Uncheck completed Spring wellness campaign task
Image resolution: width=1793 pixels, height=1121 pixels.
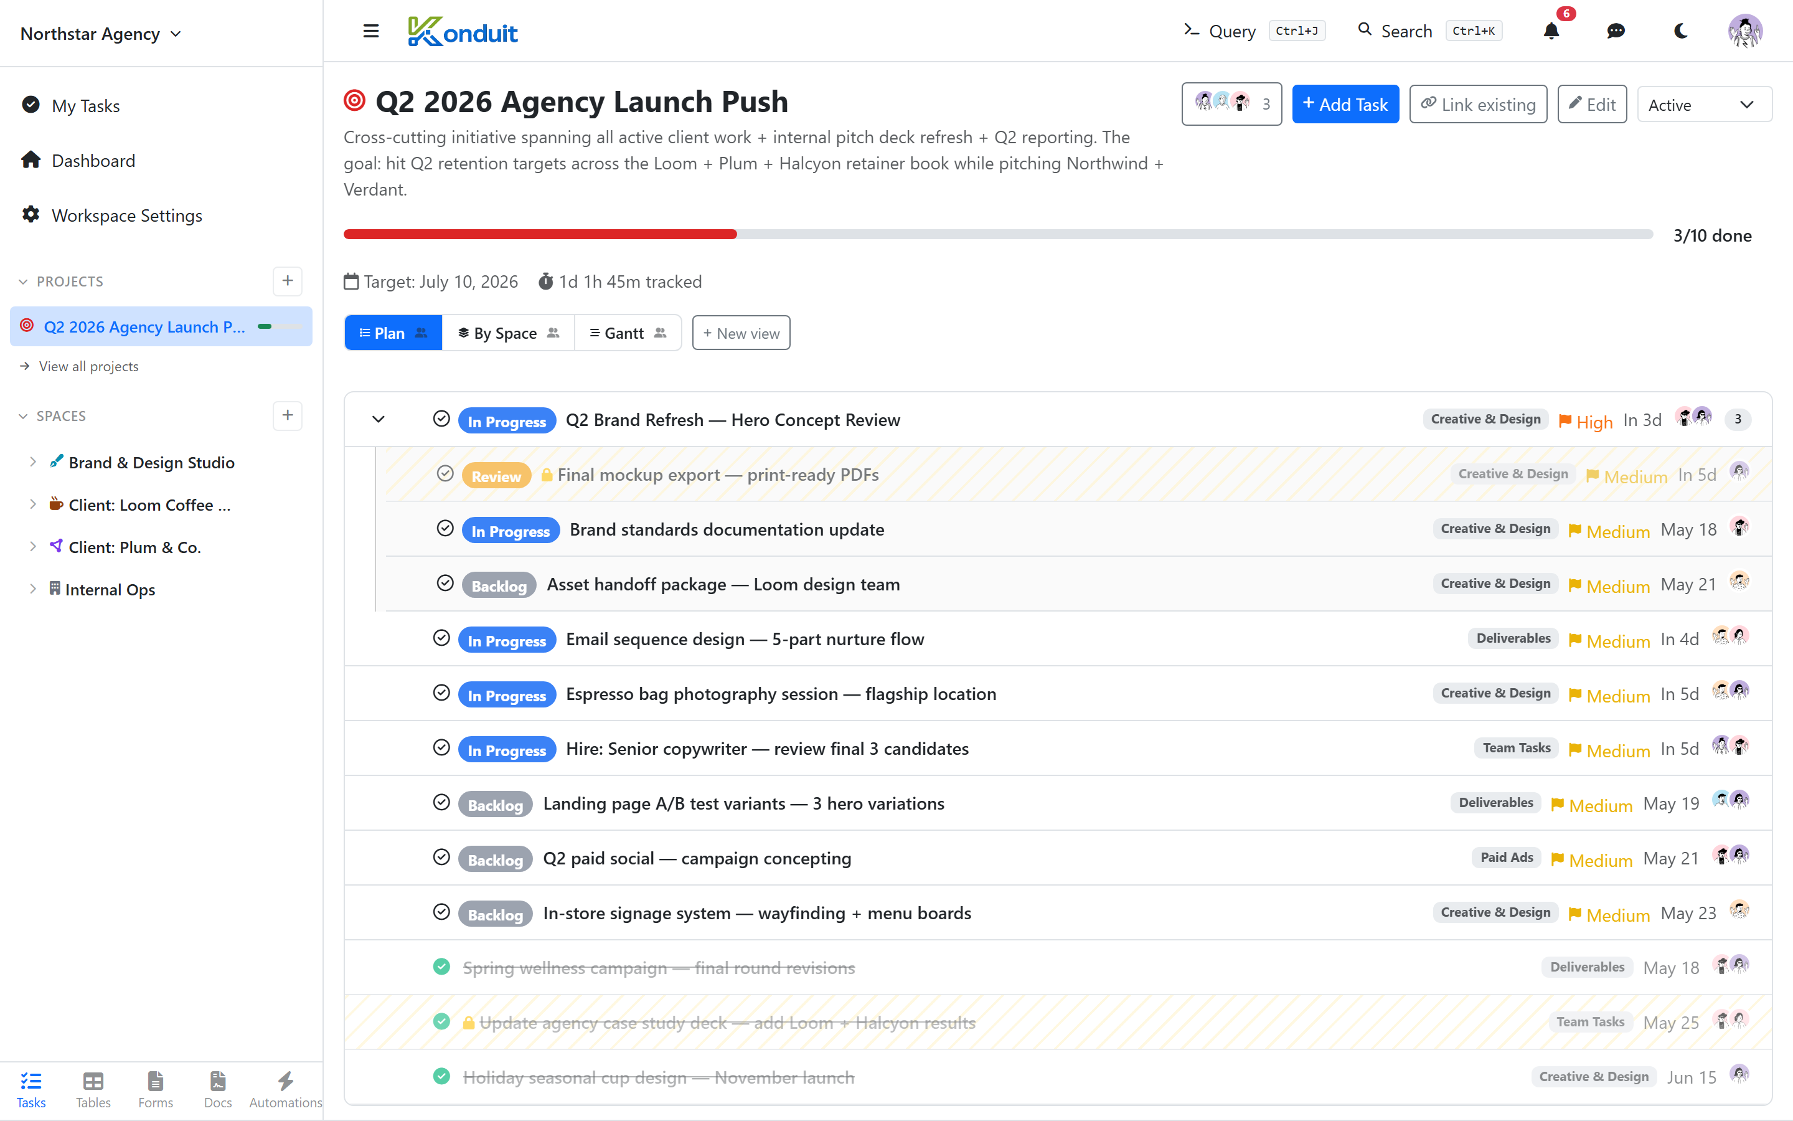441,967
